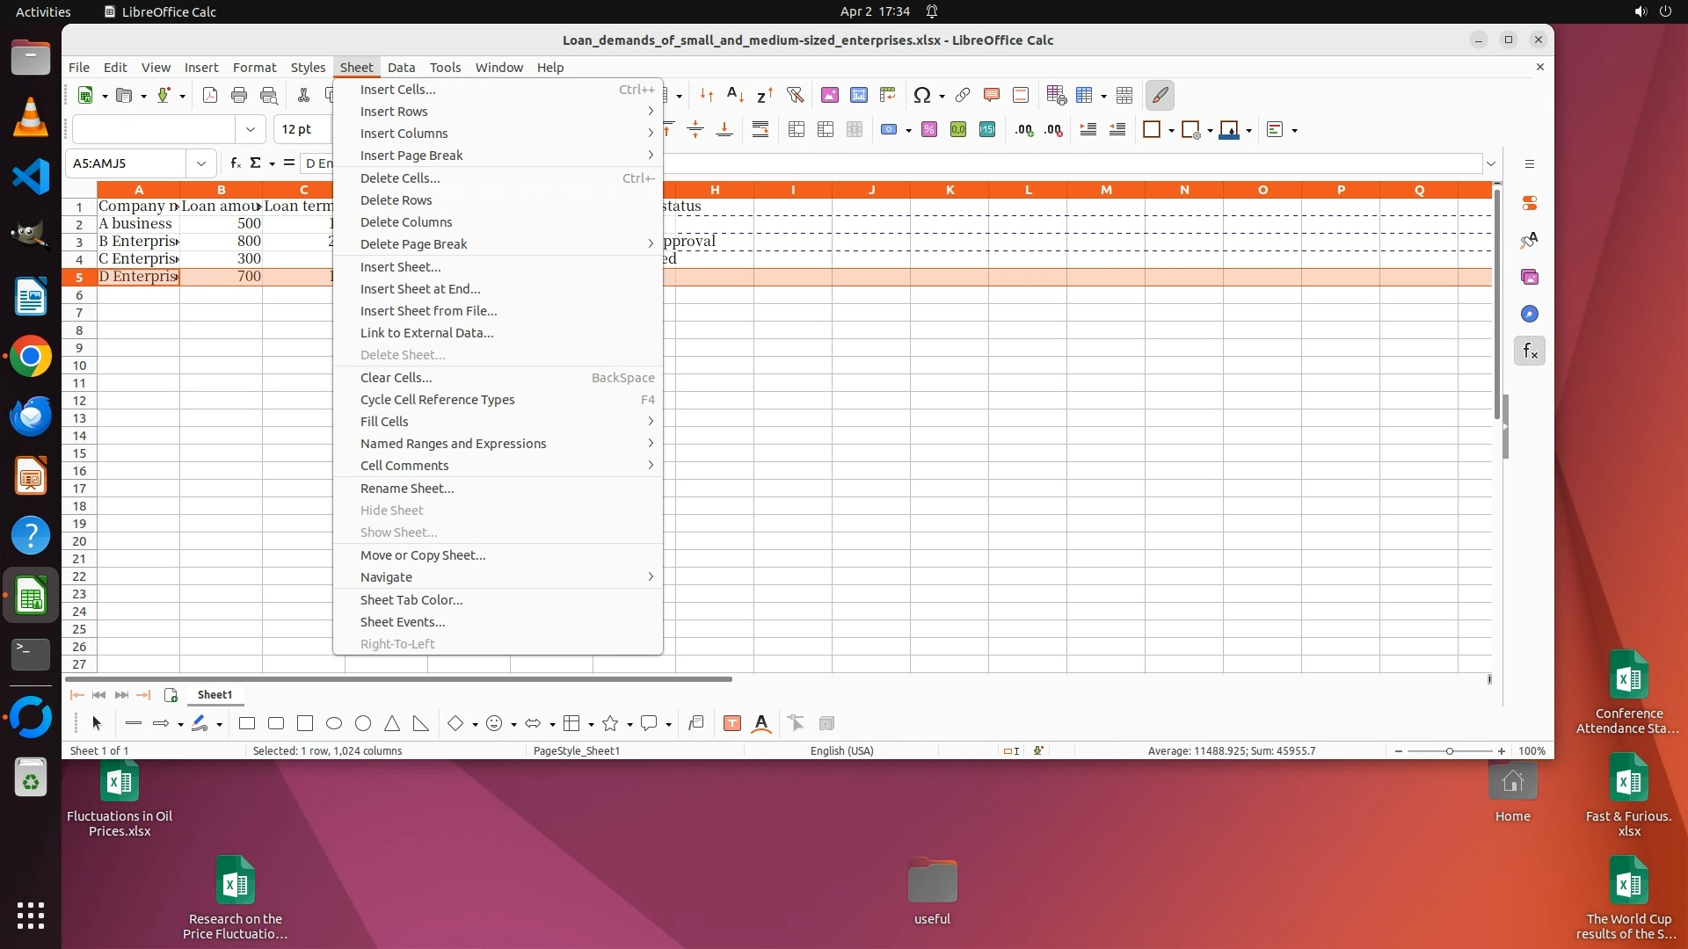The width and height of the screenshot is (1688, 949).
Task: Open the Navigator in the sidebar
Action: click(x=1530, y=315)
